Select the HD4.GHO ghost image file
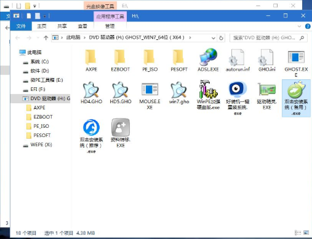 pyautogui.click(x=91, y=90)
